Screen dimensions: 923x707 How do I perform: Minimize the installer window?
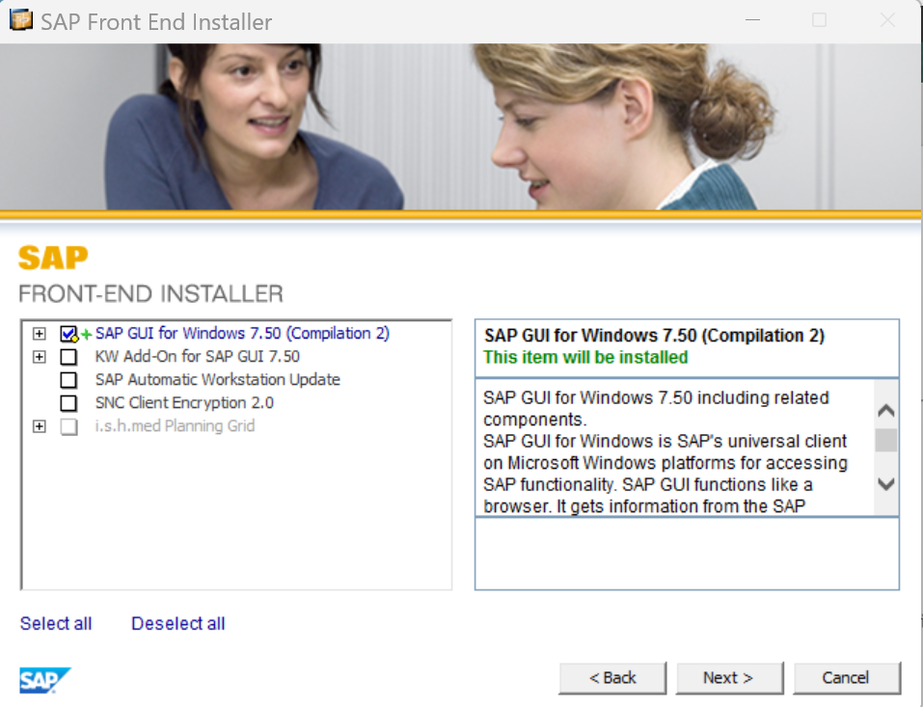(x=753, y=20)
